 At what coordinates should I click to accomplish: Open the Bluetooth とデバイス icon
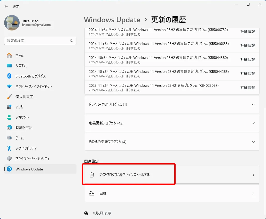9,76
